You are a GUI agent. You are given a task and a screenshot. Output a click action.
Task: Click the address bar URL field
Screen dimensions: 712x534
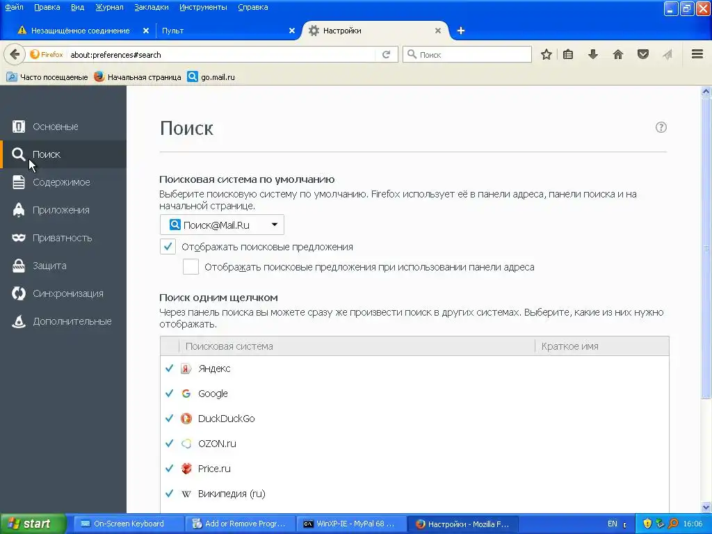point(222,54)
